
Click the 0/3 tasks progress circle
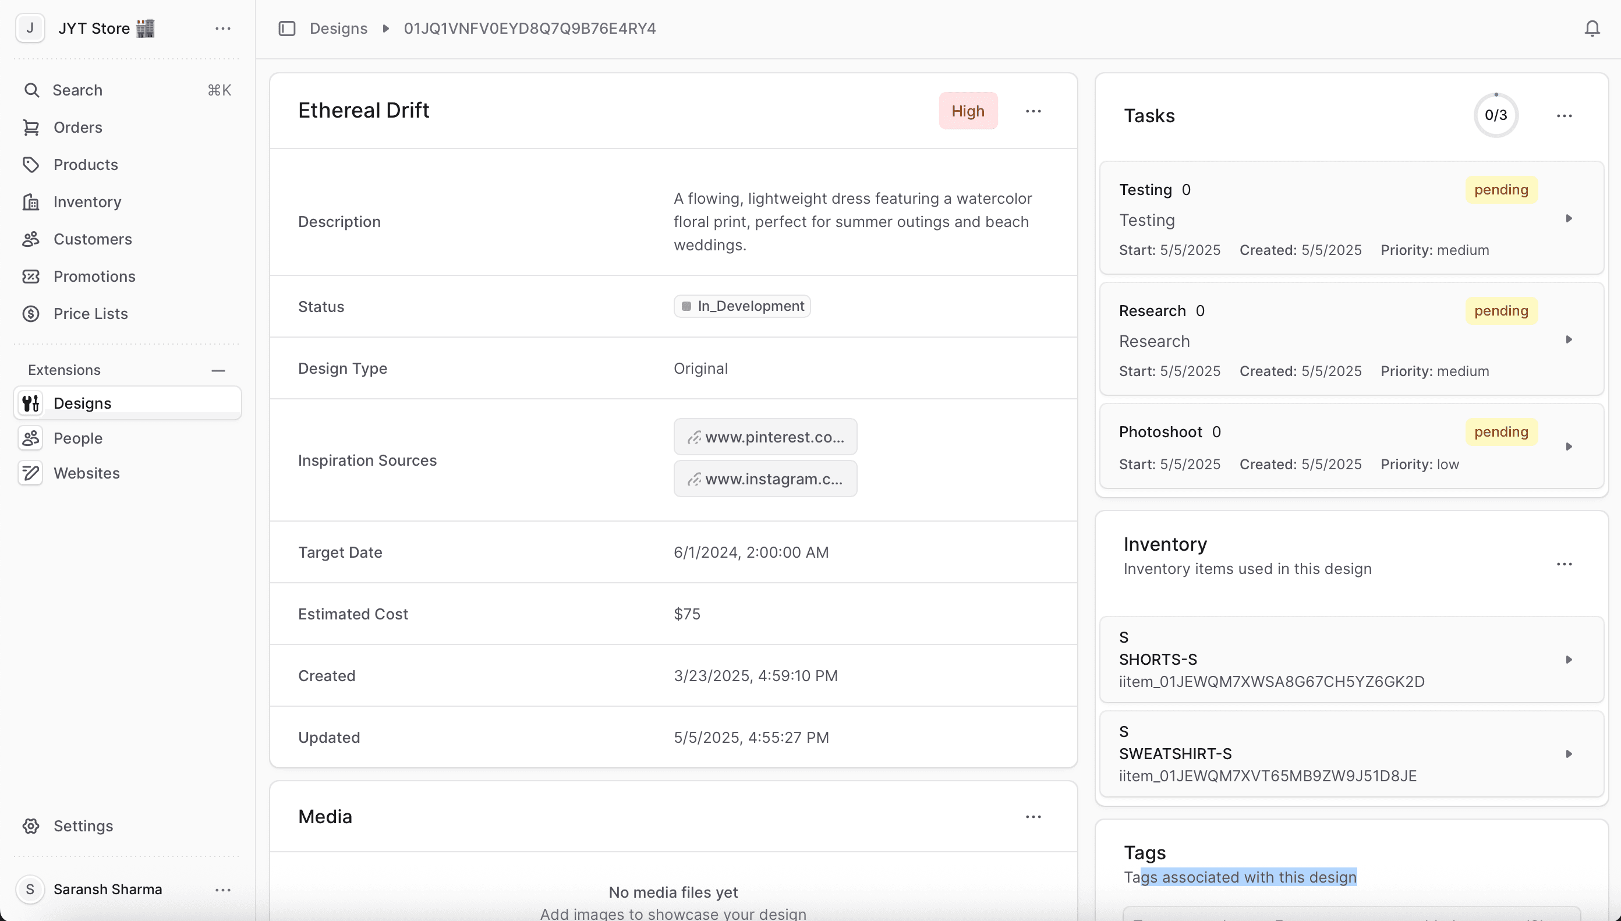tap(1495, 115)
